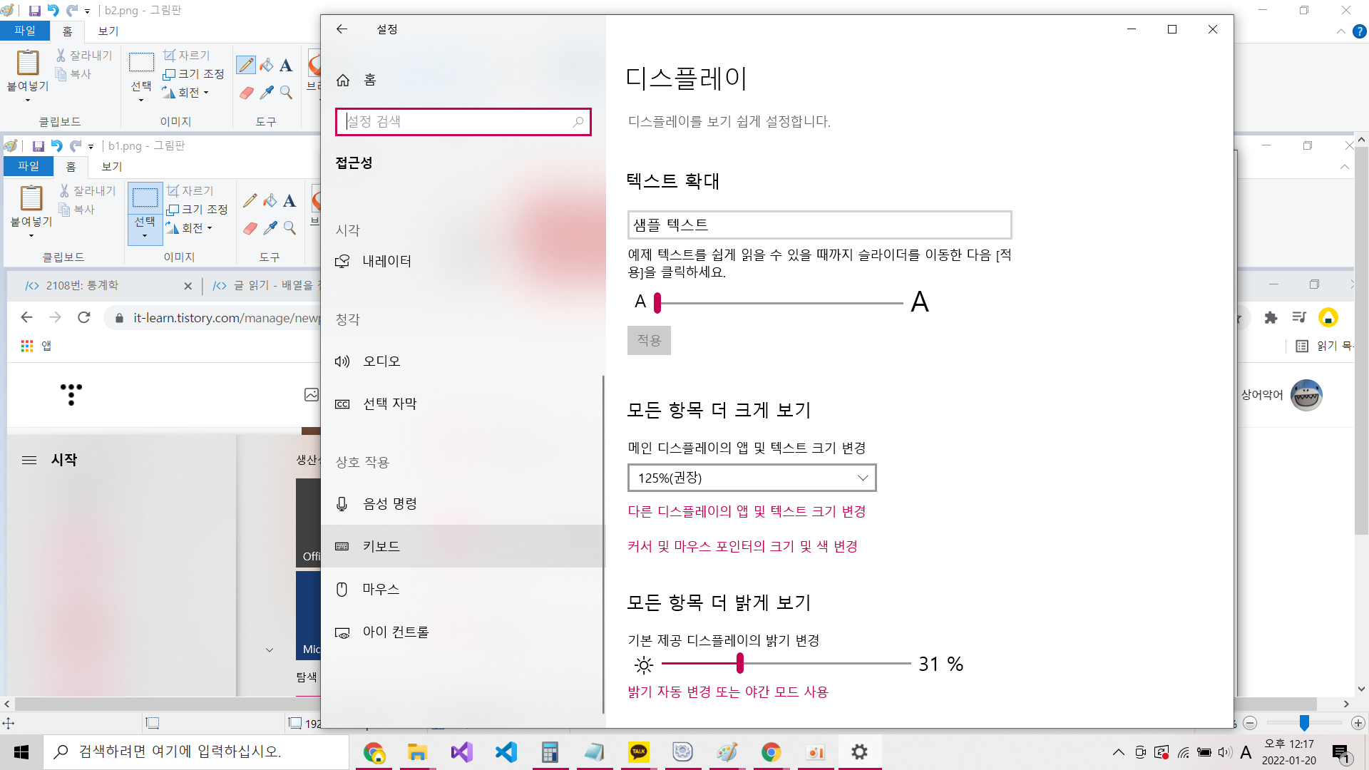Click the back arrow in Settings window
The width and height of the screenshot is (1369, 770).
click(x=342, y=29)
